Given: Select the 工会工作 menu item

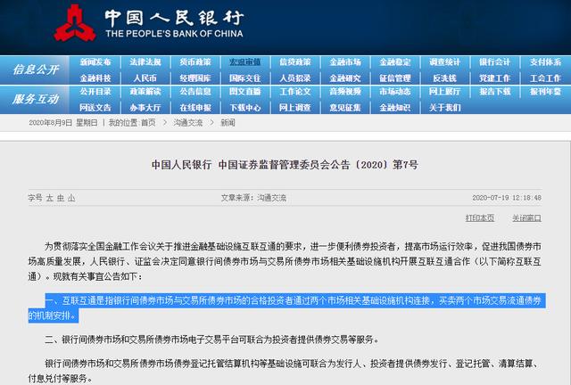Looking at the screenshot, I should tap(545, 78).
